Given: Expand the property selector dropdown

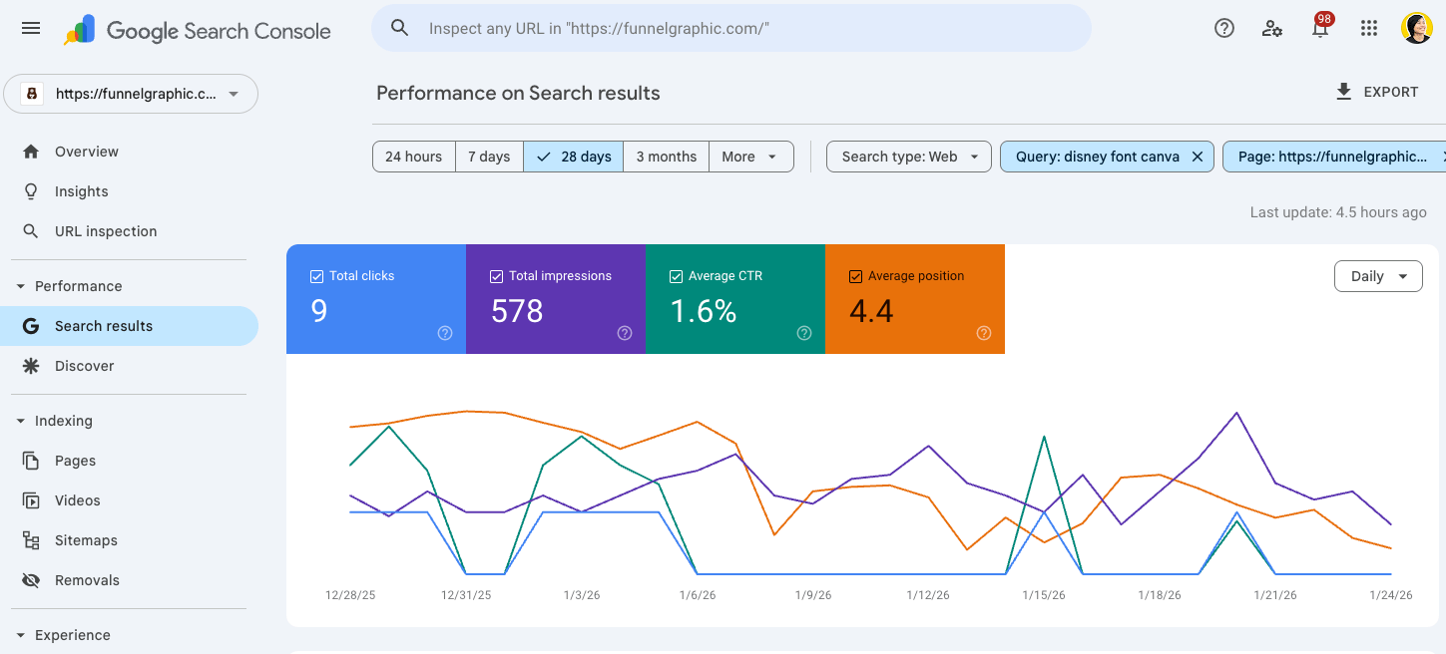Looking at the screenshot, I should 233,93.
